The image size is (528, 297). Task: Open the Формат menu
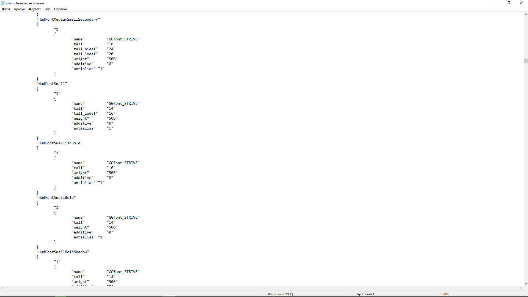34,9
